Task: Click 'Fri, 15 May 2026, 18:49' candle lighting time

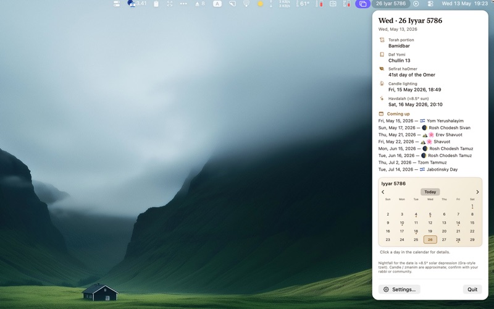Action: click(414, 90)
